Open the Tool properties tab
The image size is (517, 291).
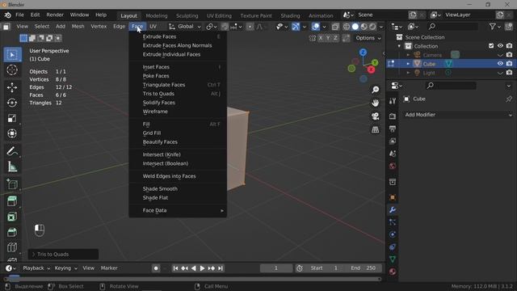(393, 101)
